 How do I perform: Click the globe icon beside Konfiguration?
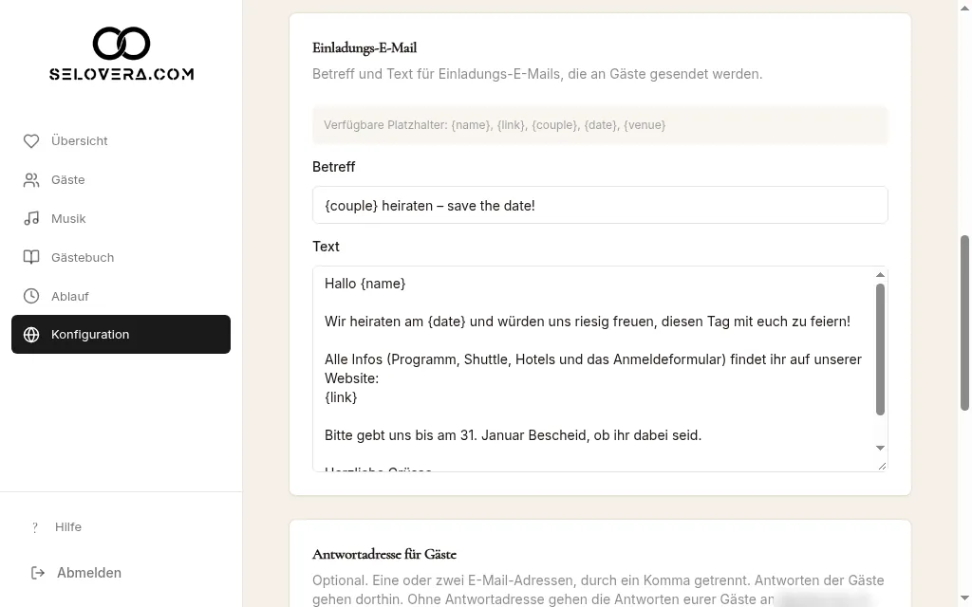[x=31, y=335]
